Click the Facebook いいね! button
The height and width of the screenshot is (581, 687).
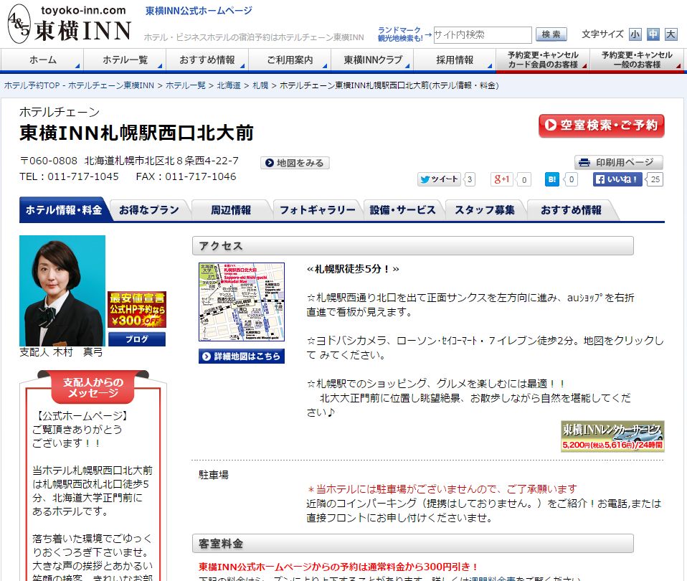(617, 179)
